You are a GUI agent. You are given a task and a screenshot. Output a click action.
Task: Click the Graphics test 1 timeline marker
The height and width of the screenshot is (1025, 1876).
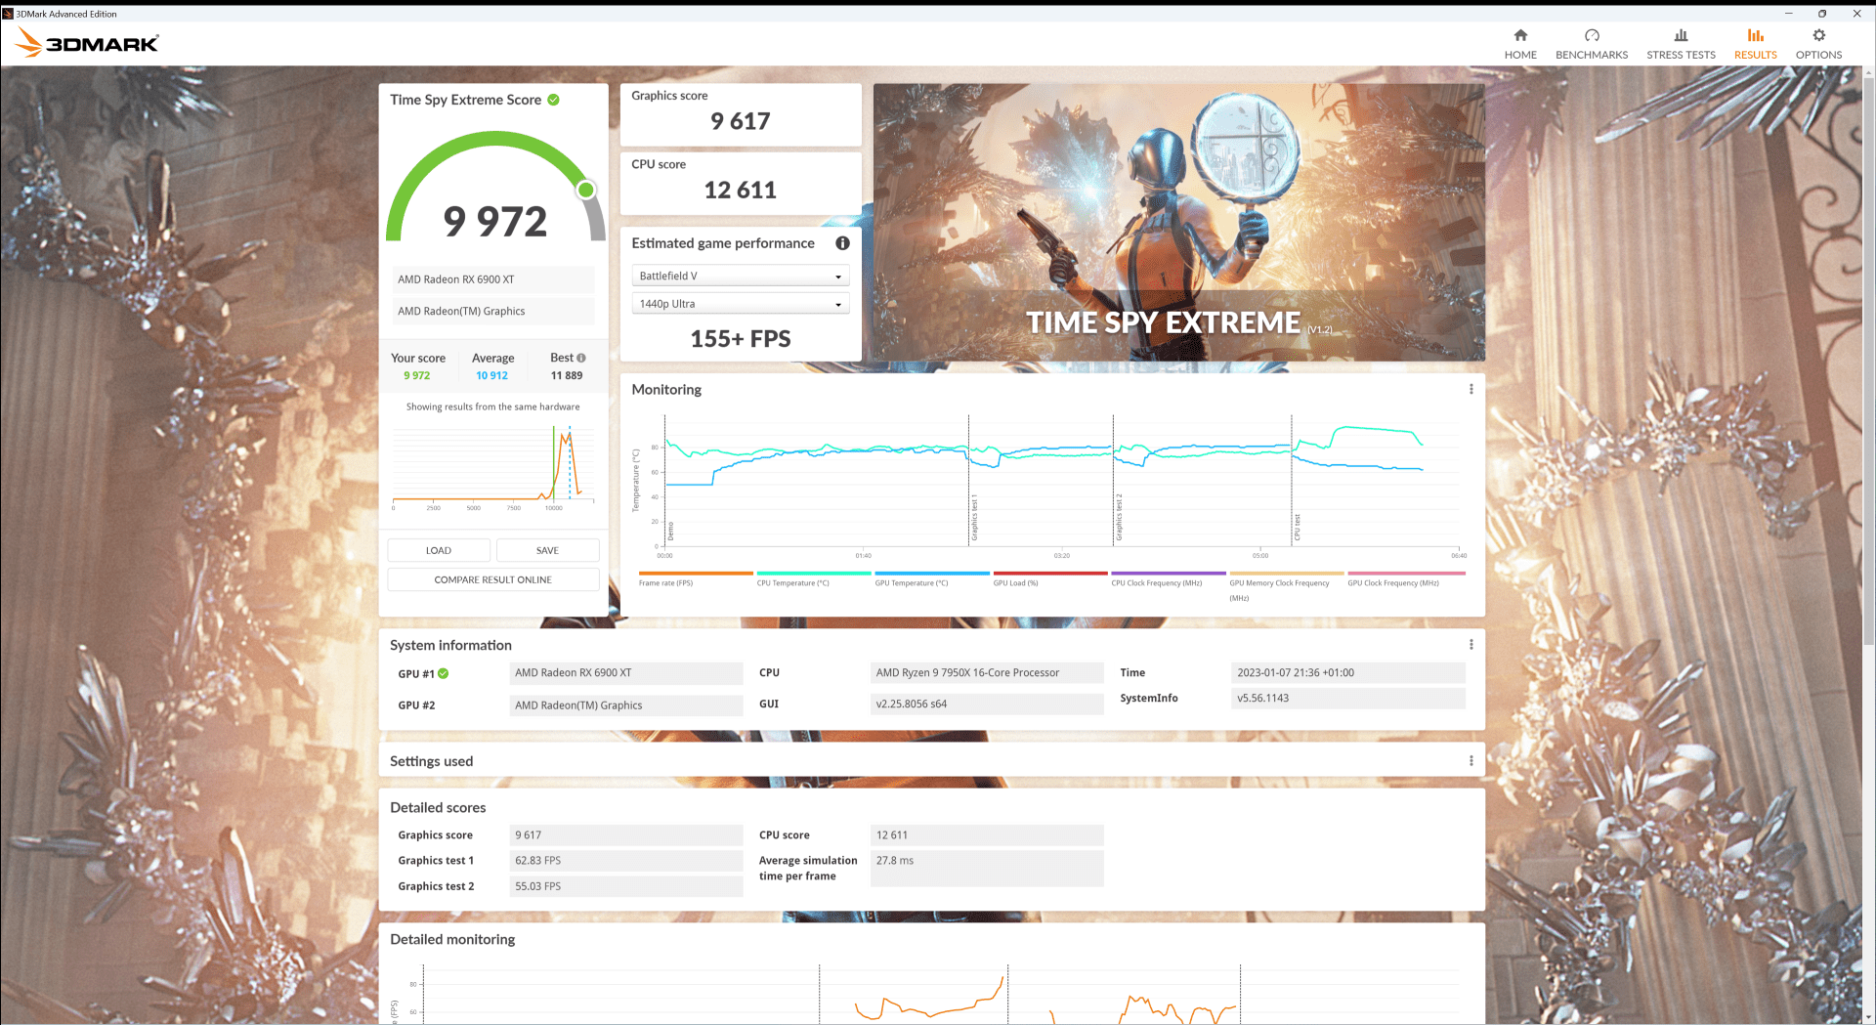(x=974, y=518)
